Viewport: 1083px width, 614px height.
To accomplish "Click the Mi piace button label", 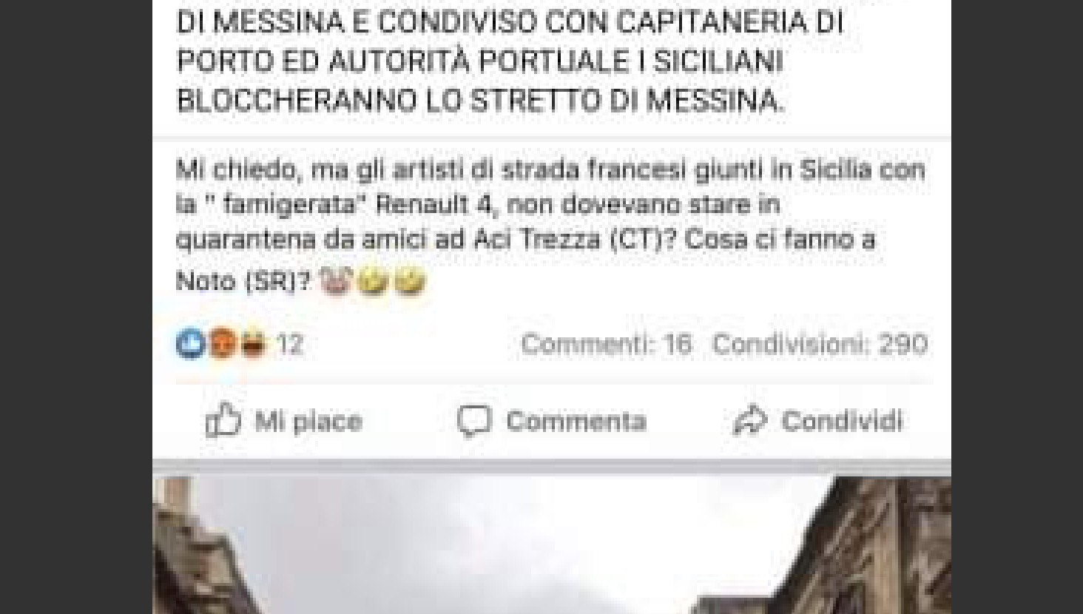I will click(308, 422).
